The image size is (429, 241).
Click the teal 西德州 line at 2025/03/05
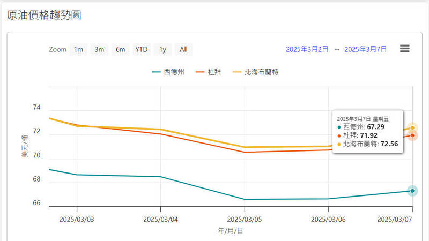point(245,199)
